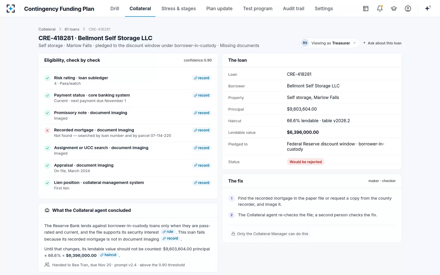The image size is (440, 275).
Task: Click the principal value $9,603,604.00 in The loan table
Action: tap(302, 109)
